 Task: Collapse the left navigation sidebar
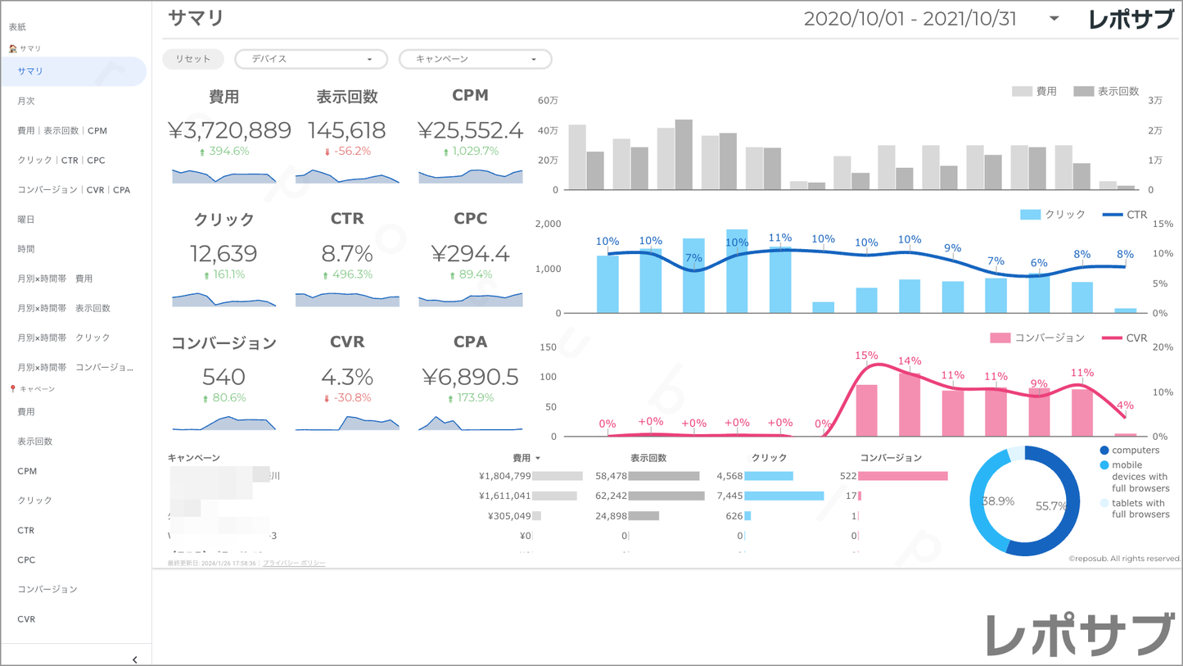(134, 659)
